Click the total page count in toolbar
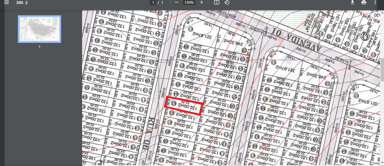This screenshot has width=384, height=166. coord(162,3)
